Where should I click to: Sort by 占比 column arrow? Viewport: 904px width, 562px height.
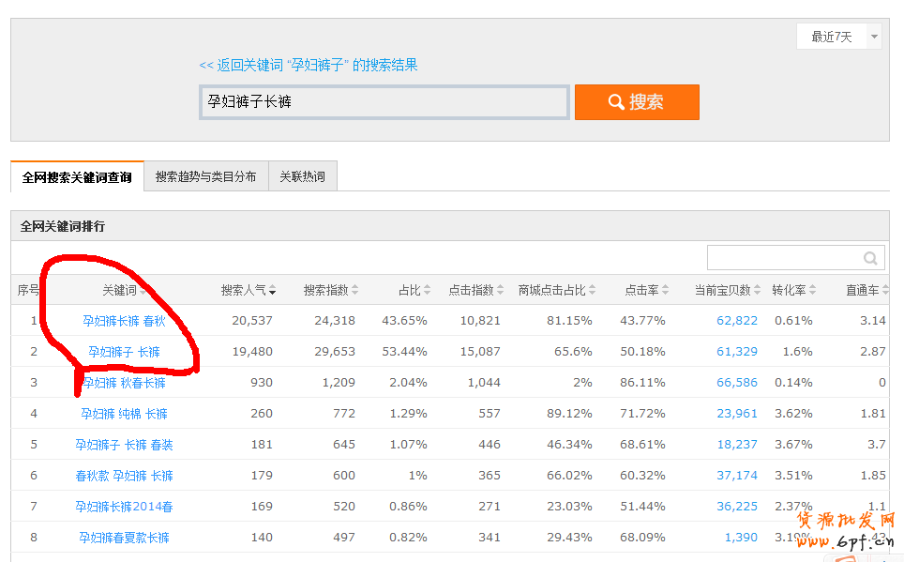point(428,291)
